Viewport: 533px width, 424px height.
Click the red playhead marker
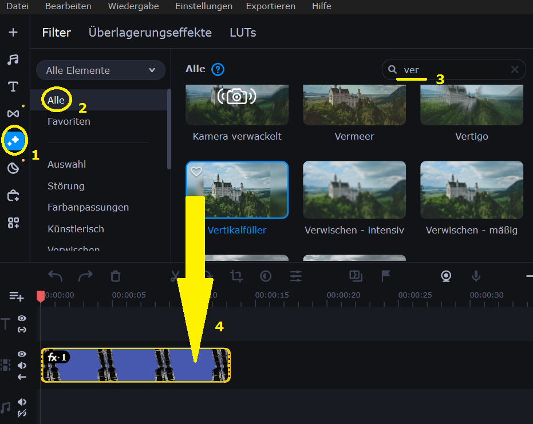[41, 296]
